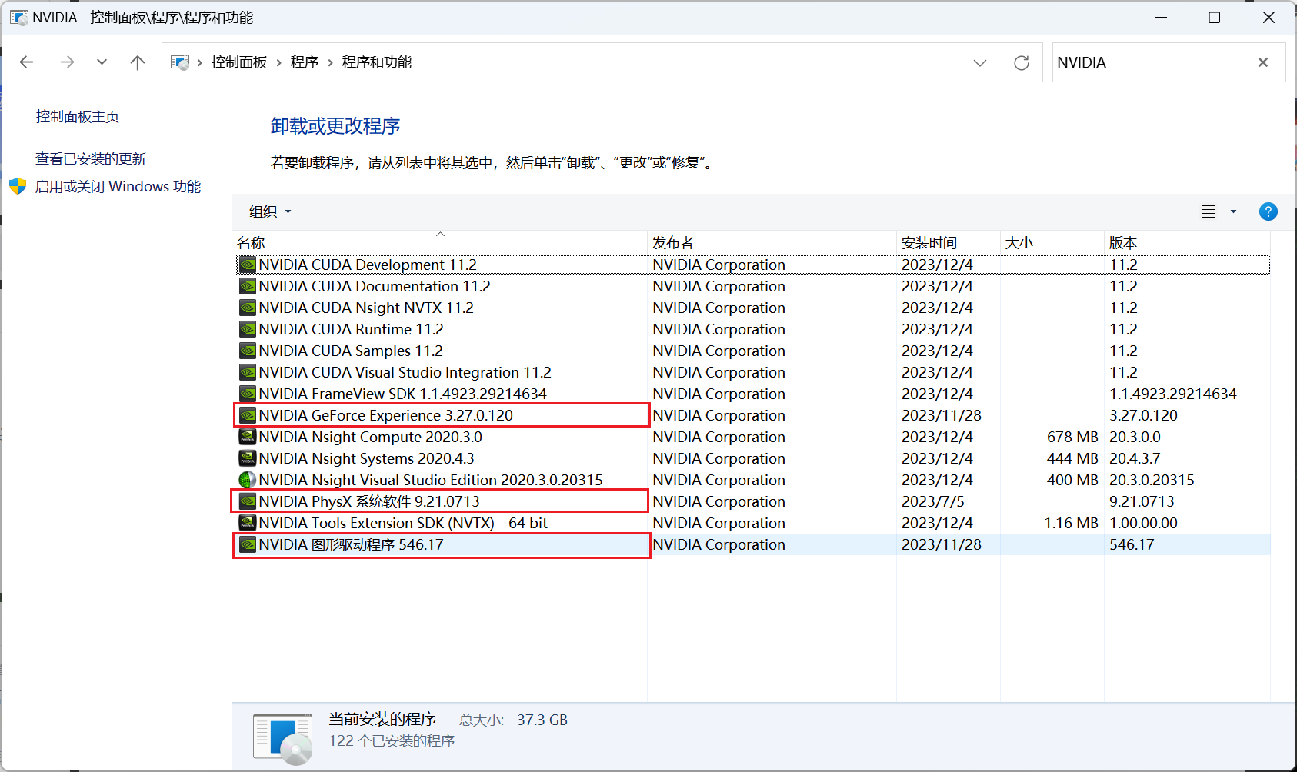
Task: Select NVIDIA Nsight Visual Studio Edition 2020.3.0.20315
Action: (x=431, y=481)
